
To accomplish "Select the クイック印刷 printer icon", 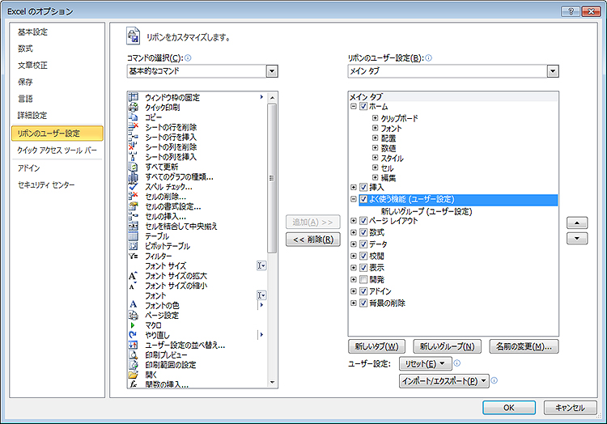I will tap(134, 107).
